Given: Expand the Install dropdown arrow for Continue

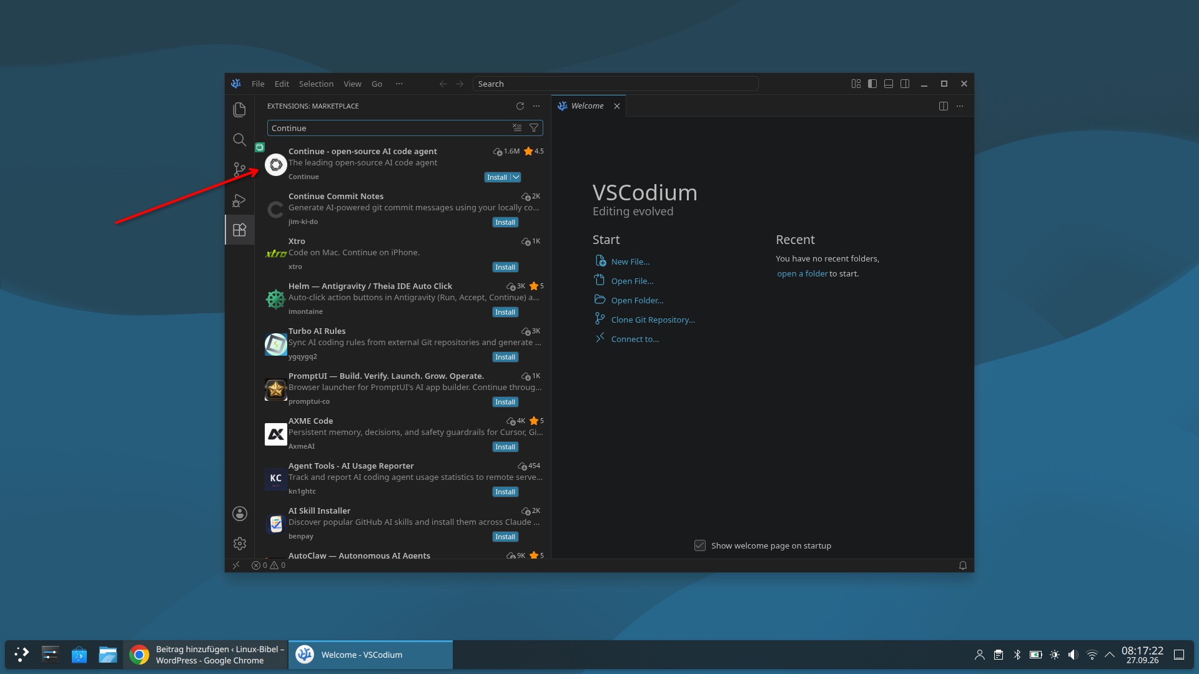Looking at the screenshot, I should coord(516,177).
